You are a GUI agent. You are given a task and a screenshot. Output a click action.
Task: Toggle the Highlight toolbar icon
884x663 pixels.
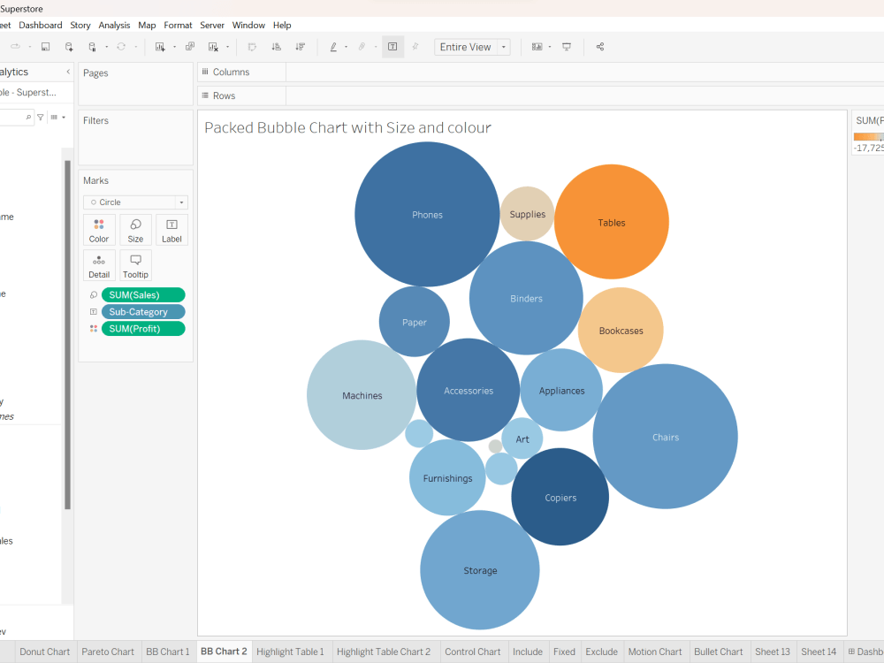[334, 46]
